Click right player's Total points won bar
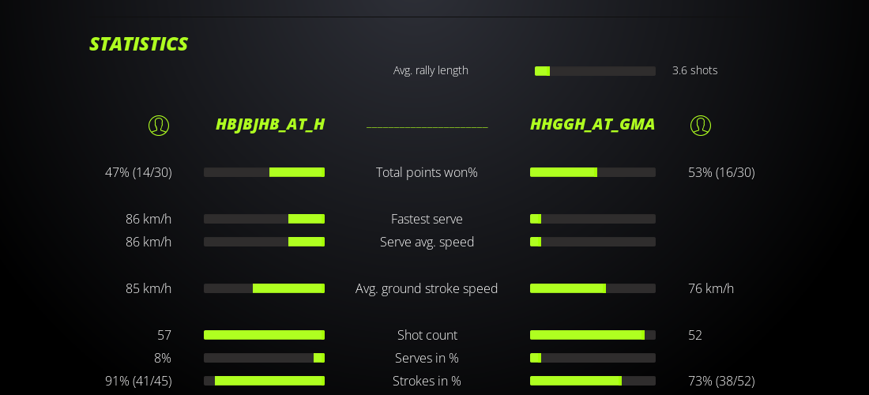This screenshot has width=869, height=395. point(592,172)
